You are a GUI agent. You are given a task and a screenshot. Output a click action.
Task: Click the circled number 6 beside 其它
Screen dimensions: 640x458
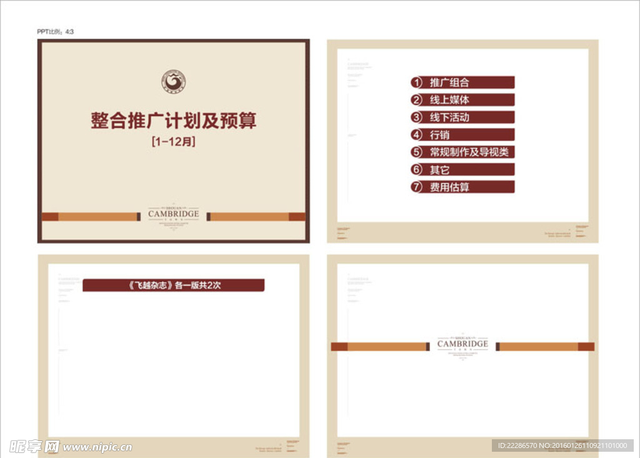(x=417, y=169)
